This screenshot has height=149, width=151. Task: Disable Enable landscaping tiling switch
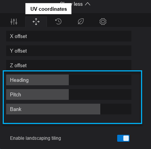click(x=123, y=138)
